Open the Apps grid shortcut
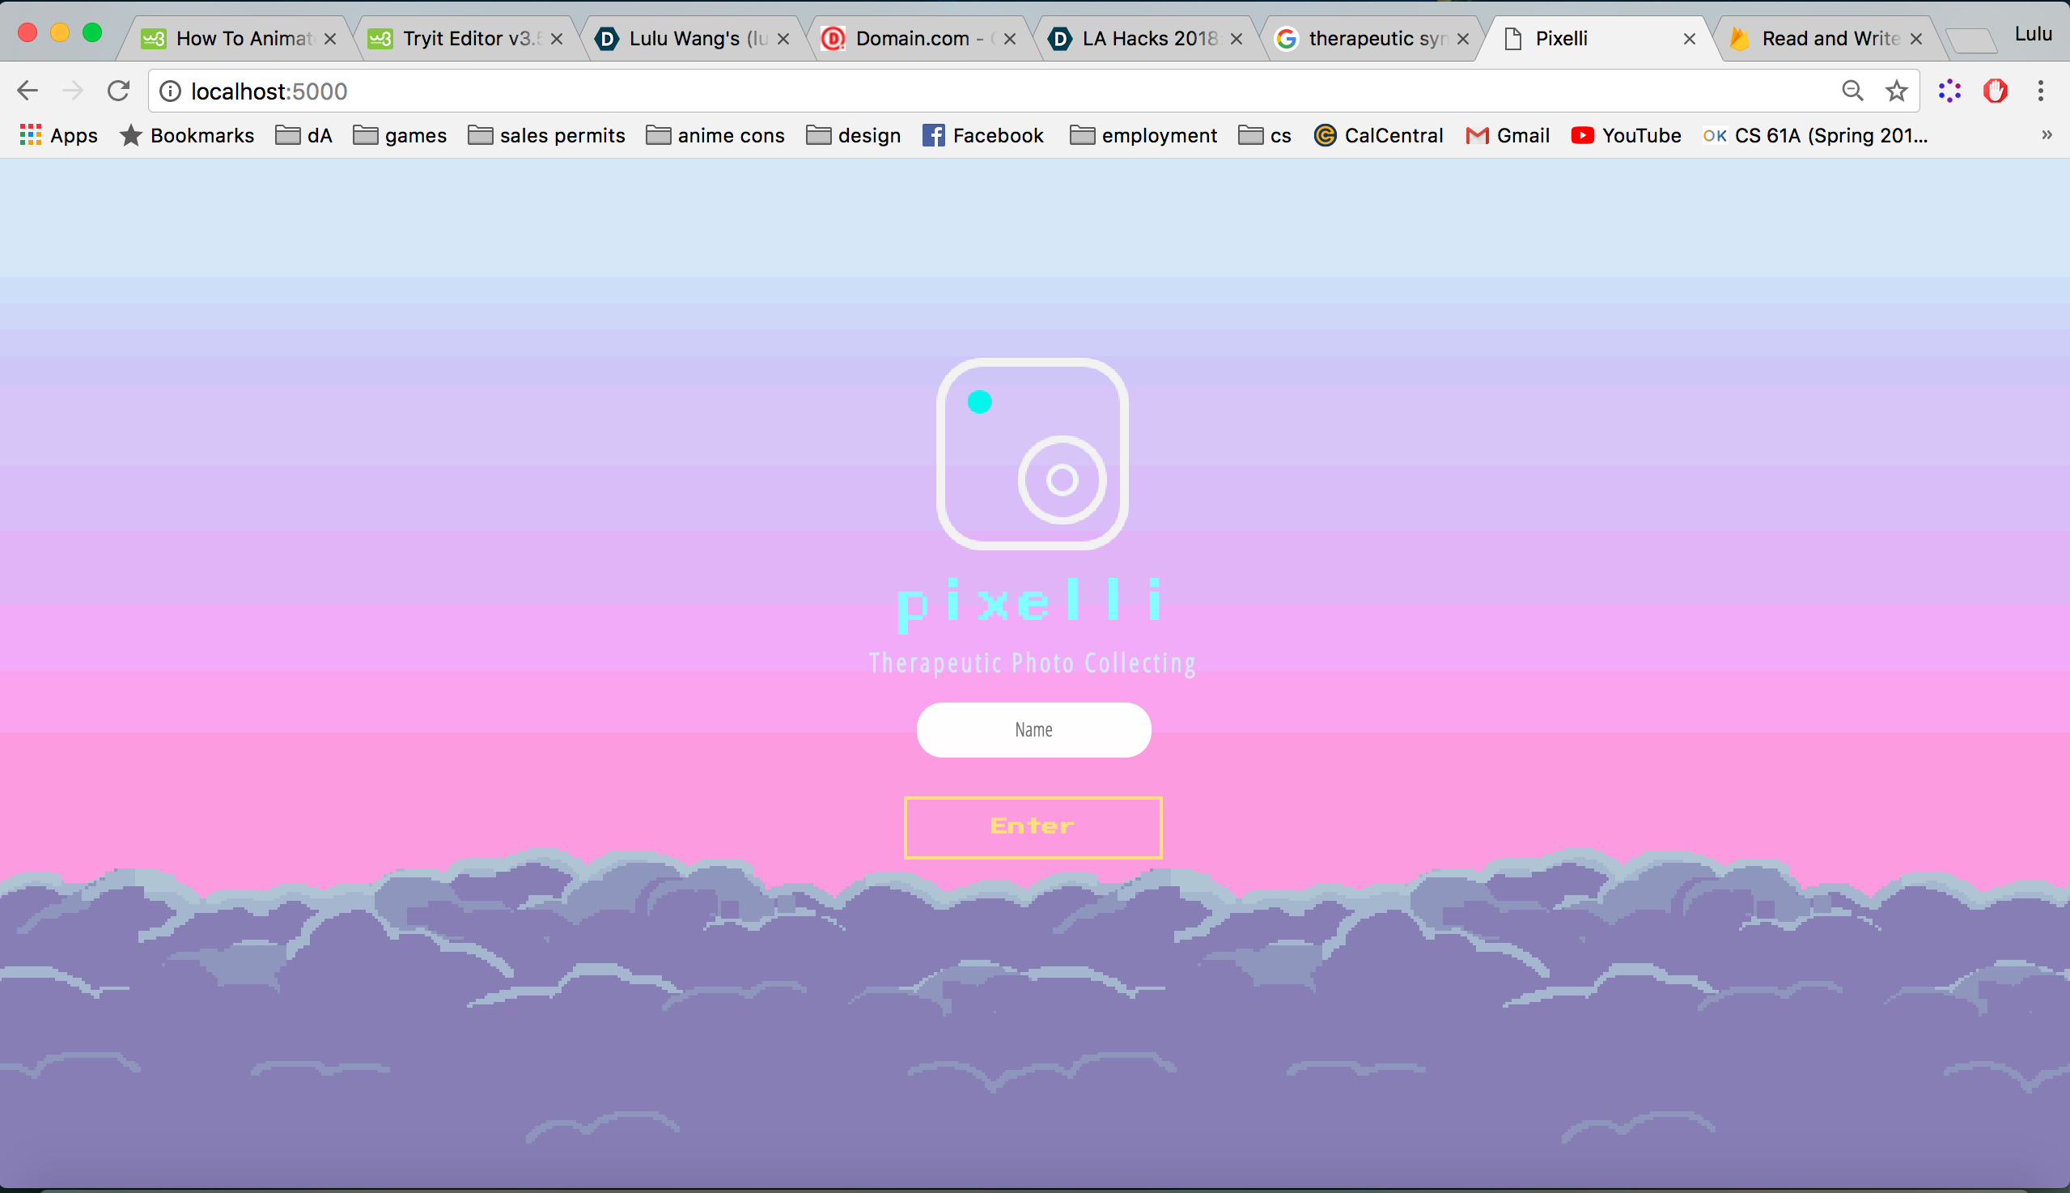The width and height of the screenshot is (2070, 1193). (x=58, y=135)
